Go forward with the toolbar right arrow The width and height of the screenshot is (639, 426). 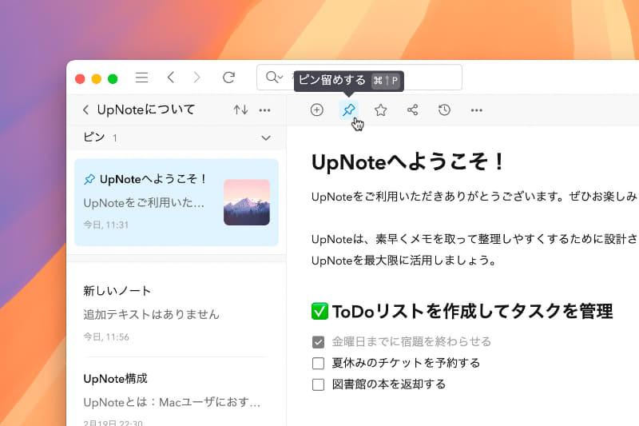pos(196,78)
